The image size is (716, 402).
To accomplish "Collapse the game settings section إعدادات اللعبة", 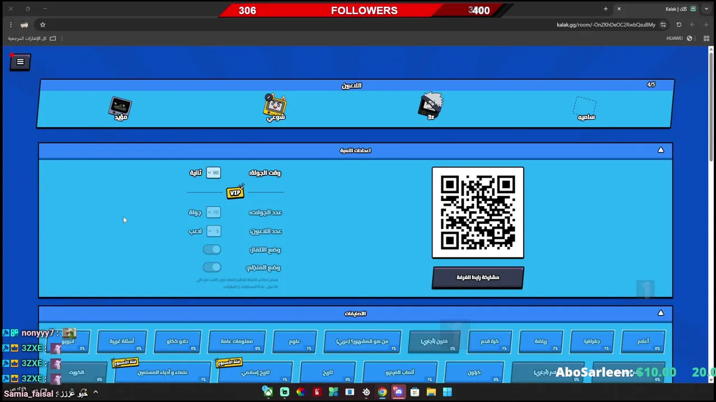I will pyautogui.click(x=661, y=150).
